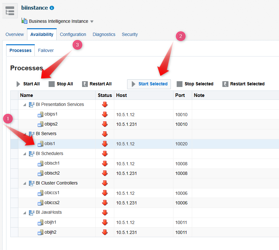Image resolution: width=279 pixels, height=250 pixels.
Task: Click the down status arrow for obips1
Action: tap(105, 115)
